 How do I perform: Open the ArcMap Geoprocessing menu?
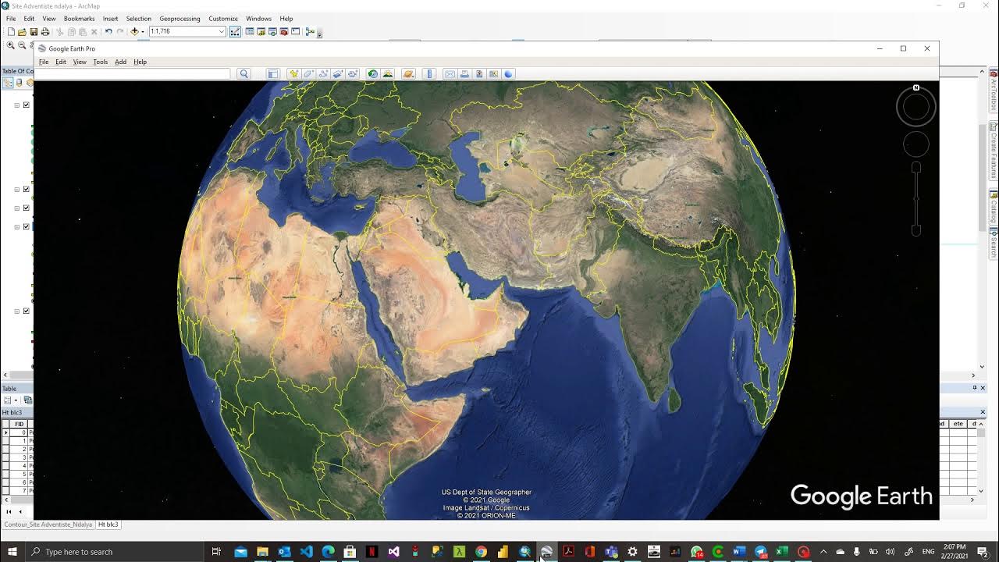(180, 19)
